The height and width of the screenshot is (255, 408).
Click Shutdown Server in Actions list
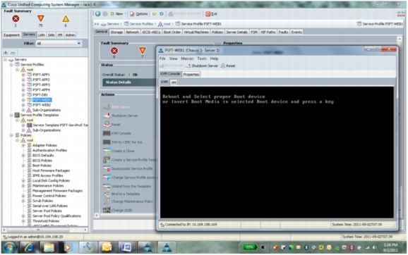click(124, 116)
